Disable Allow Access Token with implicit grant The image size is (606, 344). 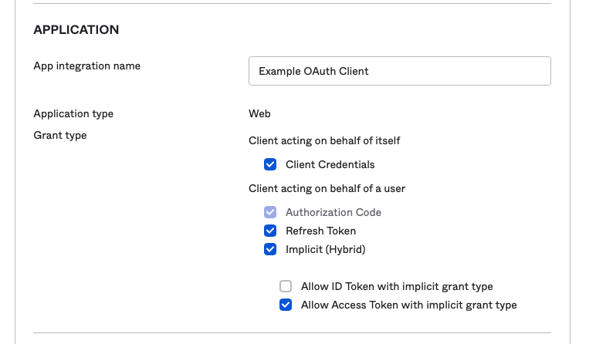286,305
